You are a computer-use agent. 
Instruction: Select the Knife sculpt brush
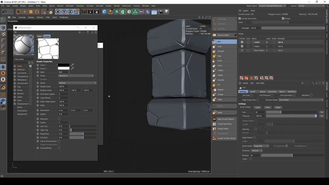tap(225, 61)
